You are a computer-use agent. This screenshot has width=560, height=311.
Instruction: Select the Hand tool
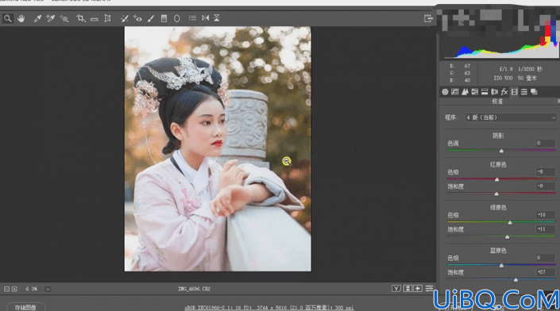[21, 18]
